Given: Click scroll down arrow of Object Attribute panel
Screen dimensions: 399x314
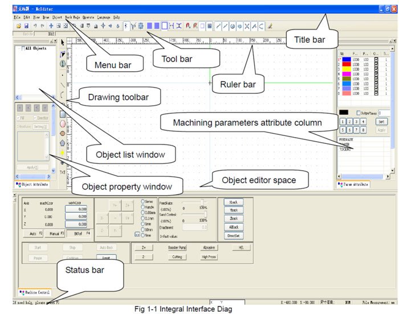Looking at the screenshot, I should 53,171.
